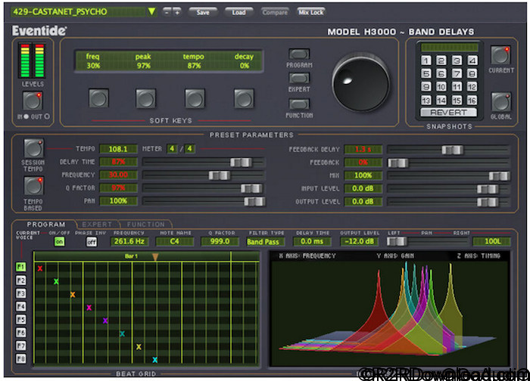Click the voice pan slider handle between LEFT and RIGHT
This screenshot has height=381, width=530.
click(x=397, y=241)
